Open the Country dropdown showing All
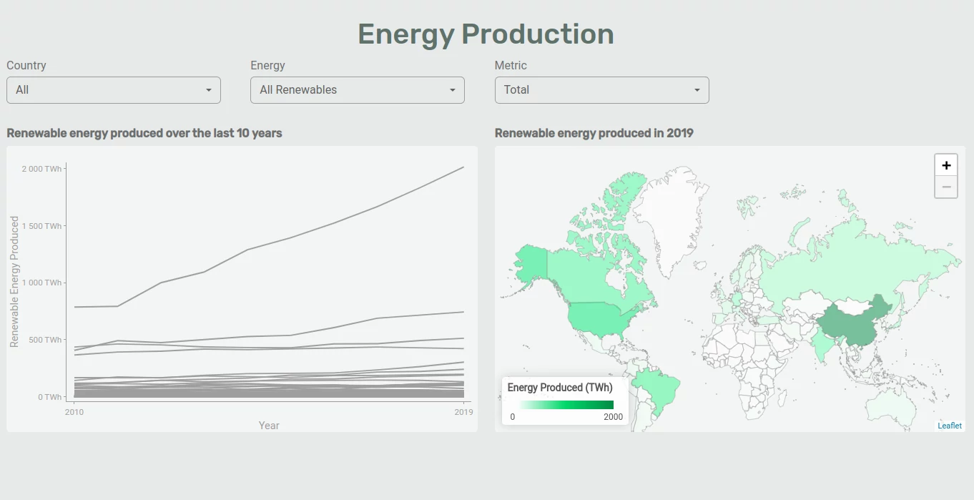Viewport: 974px width, 500px height. tap(114, 90)
